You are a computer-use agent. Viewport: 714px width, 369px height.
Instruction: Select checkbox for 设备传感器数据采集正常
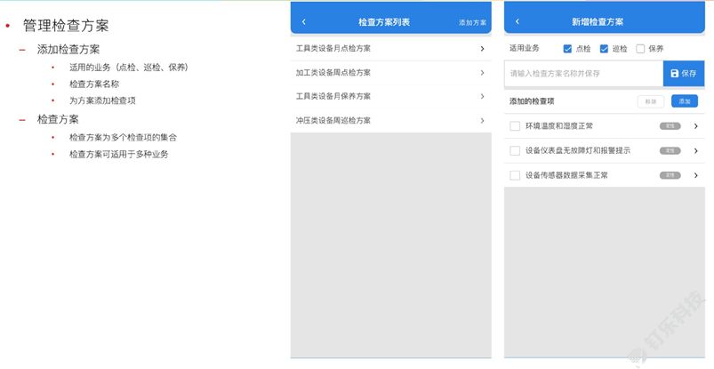point(515,175)
